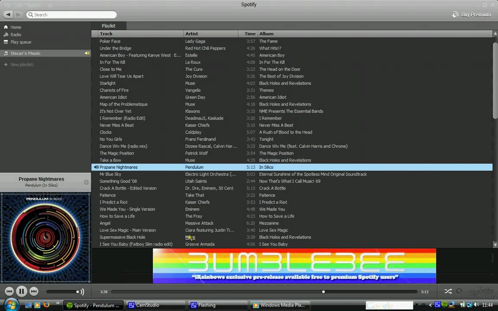498x311 pixels.
Task: Open the Bumblebee iRainbows banner ad
Action: click(x=294, y=266)
